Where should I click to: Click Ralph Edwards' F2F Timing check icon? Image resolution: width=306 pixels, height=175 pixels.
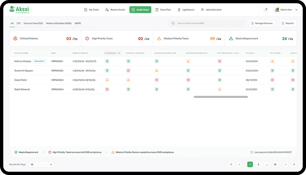272,90
